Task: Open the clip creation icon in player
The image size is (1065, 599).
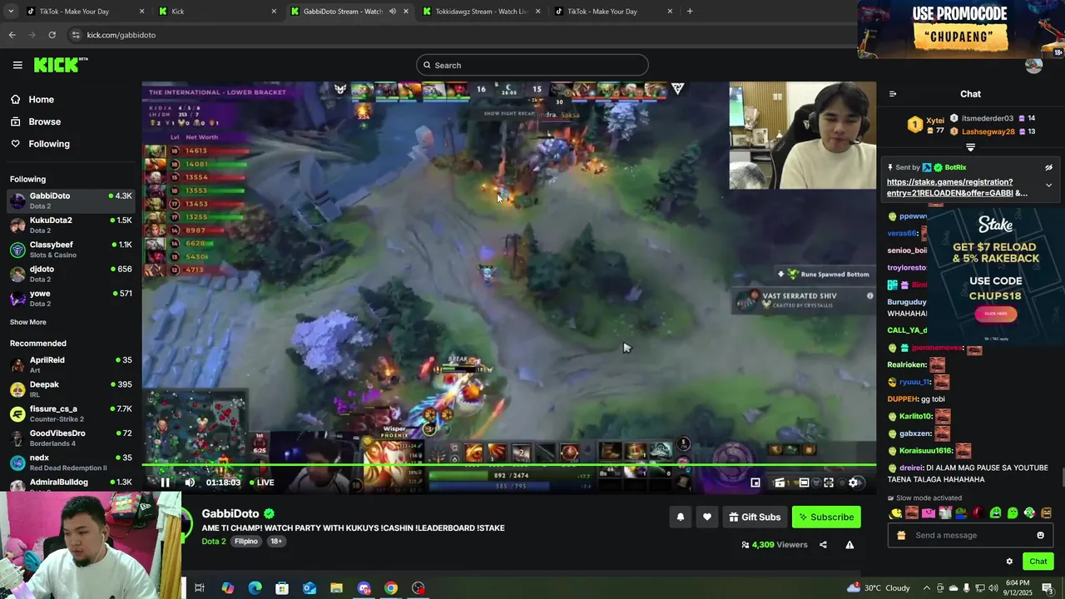Action: (x=780, y=483)
